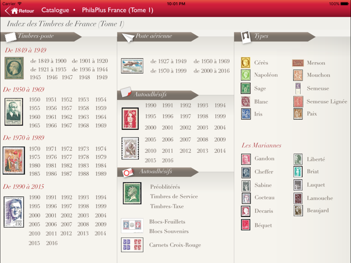
Task: Select Gandon Marianne label
Action: pos(264,158)
